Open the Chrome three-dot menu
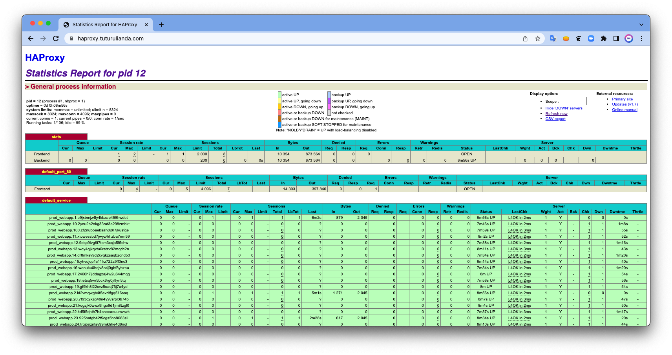Image resolution: width=672 pixels, height=355 pixels. pyautogui.click(x=641, y=38)
